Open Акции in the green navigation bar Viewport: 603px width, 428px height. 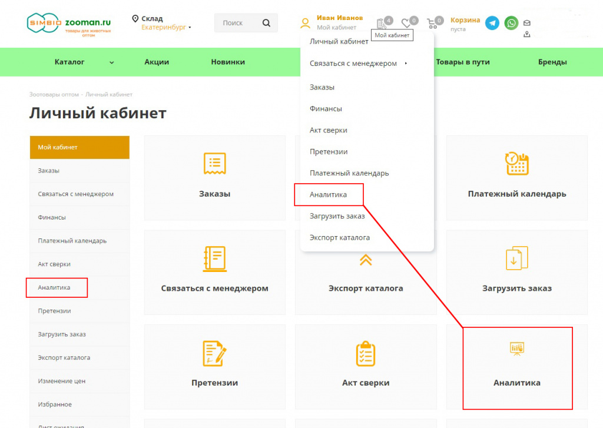click(x=157, y=62)
